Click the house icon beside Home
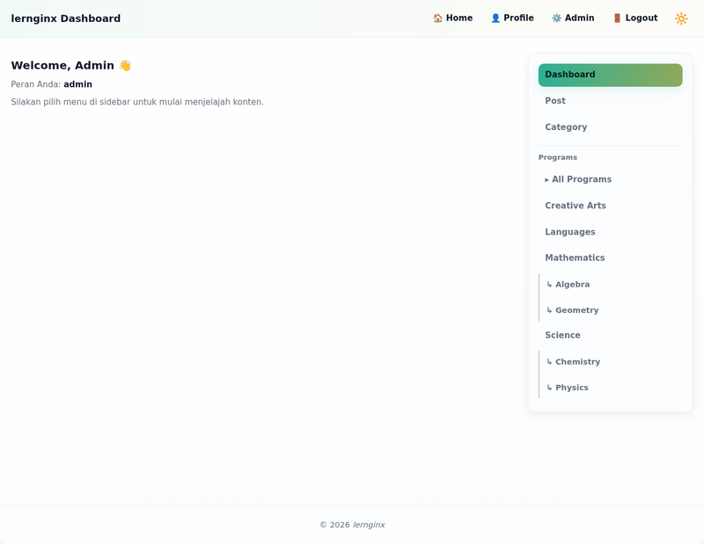 coord(437,18)
